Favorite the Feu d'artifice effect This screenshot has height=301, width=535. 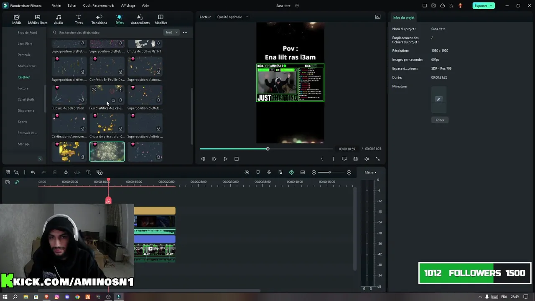coord(113,100)
